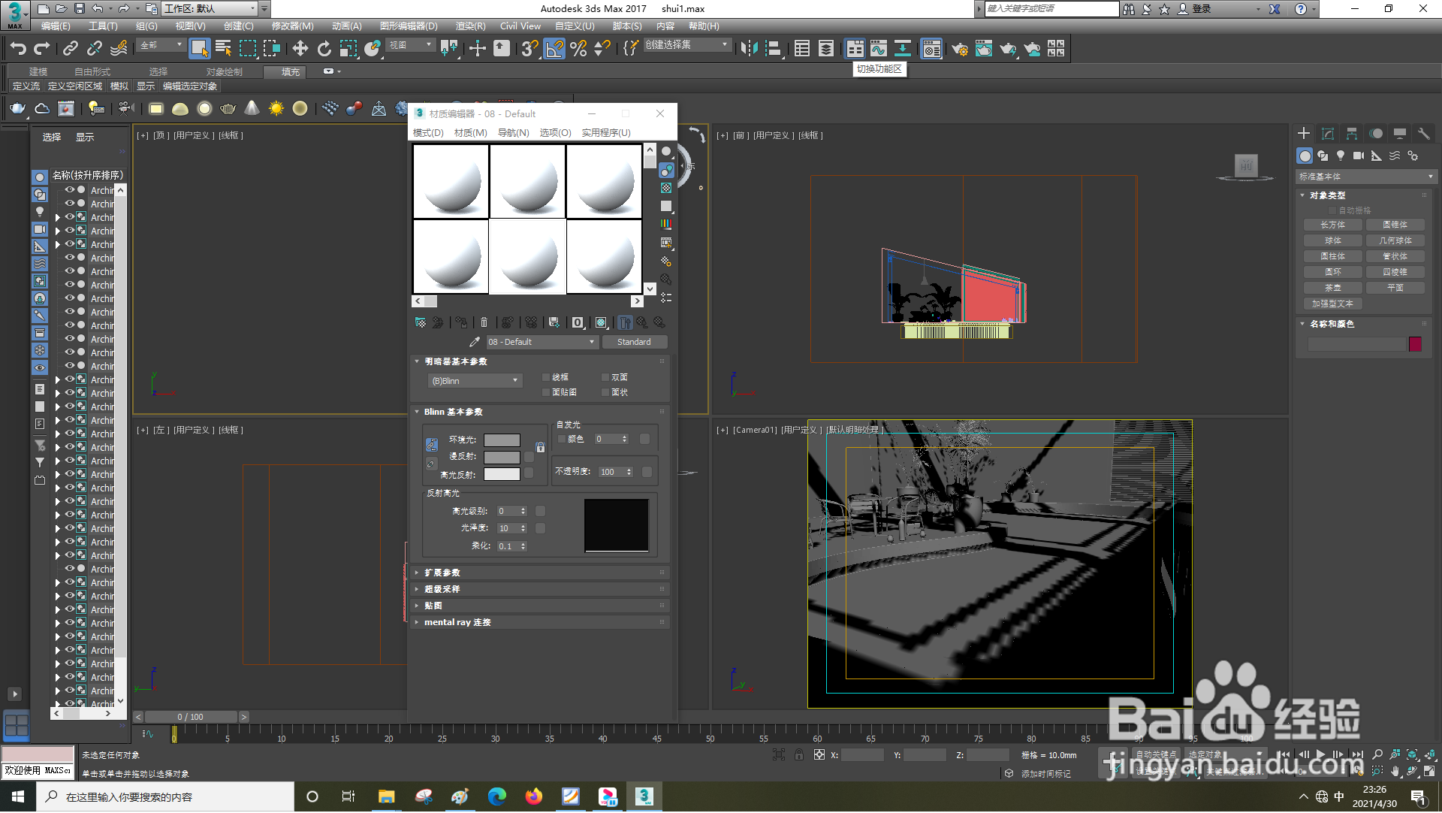The height and width of the screenshot is (813, 1442).
Task: Open the Utilities wrench panel tab
Action: tap(1423, 134)
